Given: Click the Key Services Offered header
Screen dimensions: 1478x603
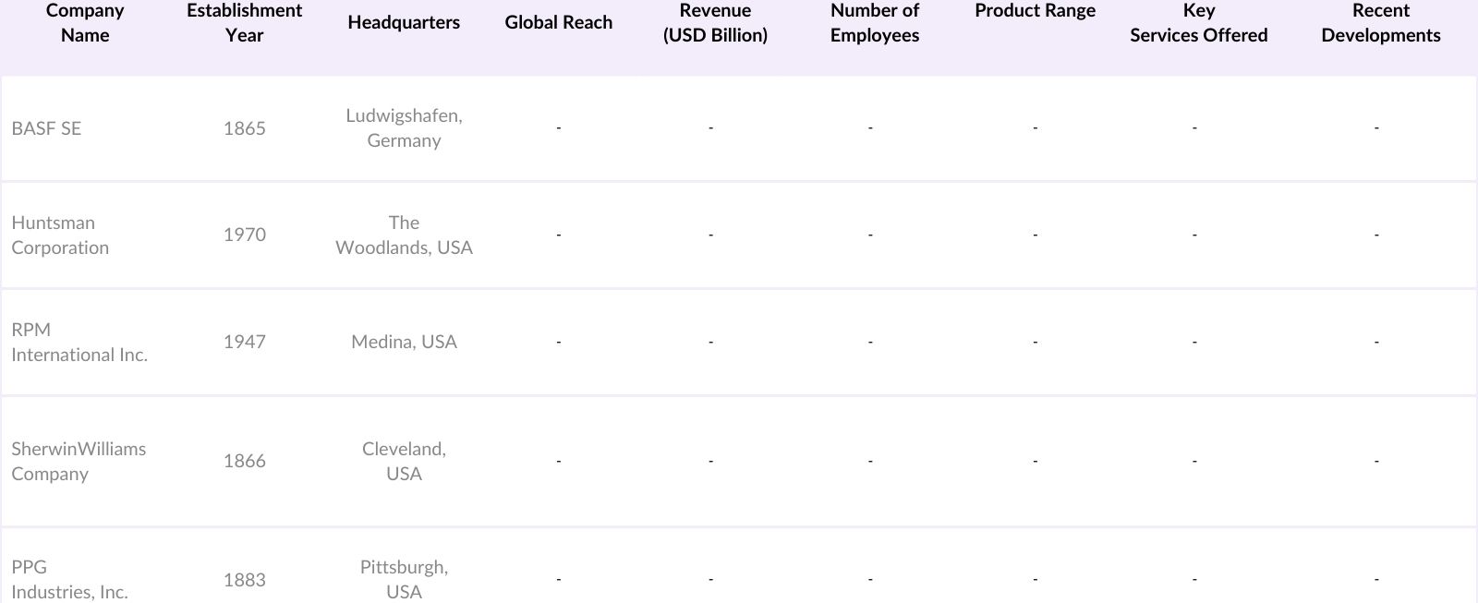Looking at the screenshot, I should 1198,23.
